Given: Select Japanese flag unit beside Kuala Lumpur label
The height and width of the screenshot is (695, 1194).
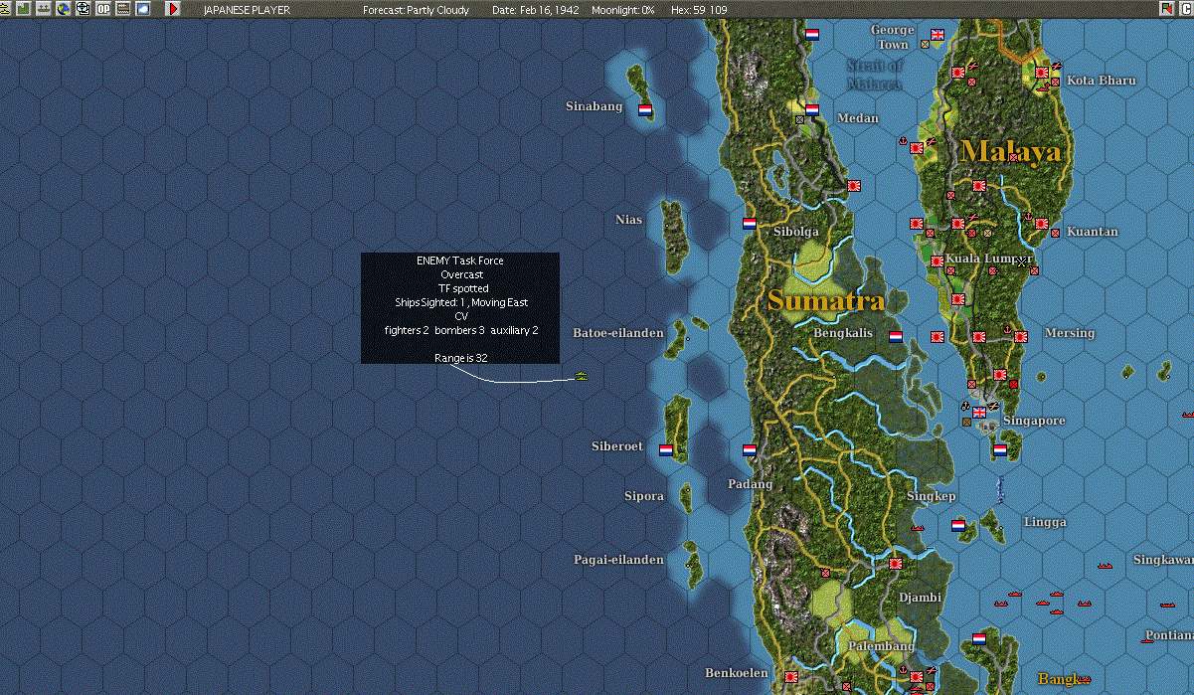Looking at the screenshot, I should 937,261.
